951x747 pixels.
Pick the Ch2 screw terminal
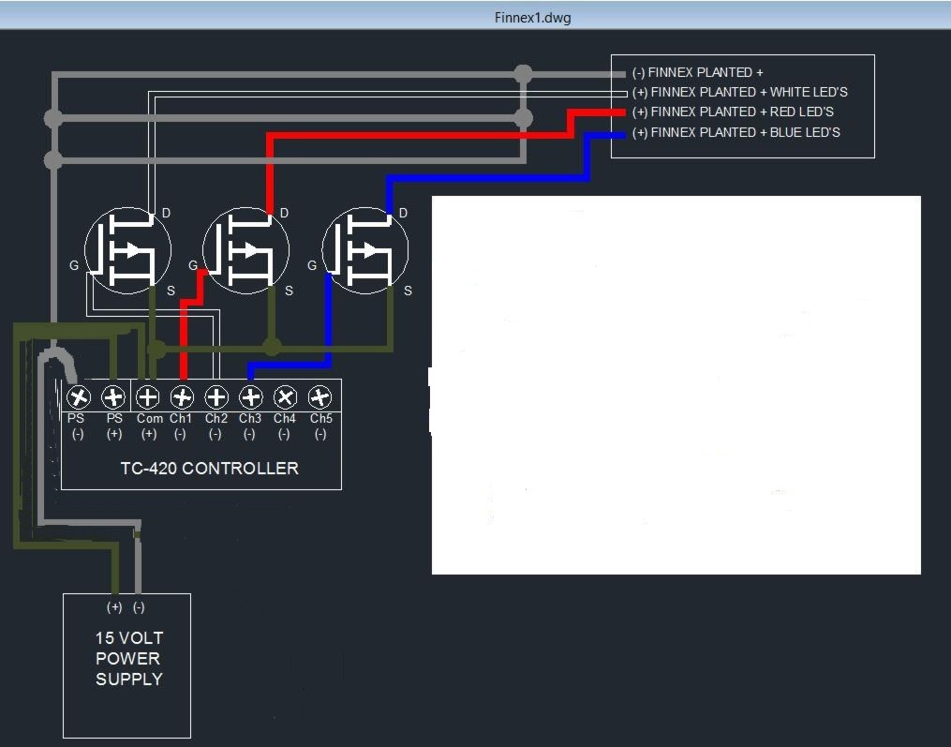(216, 397)
